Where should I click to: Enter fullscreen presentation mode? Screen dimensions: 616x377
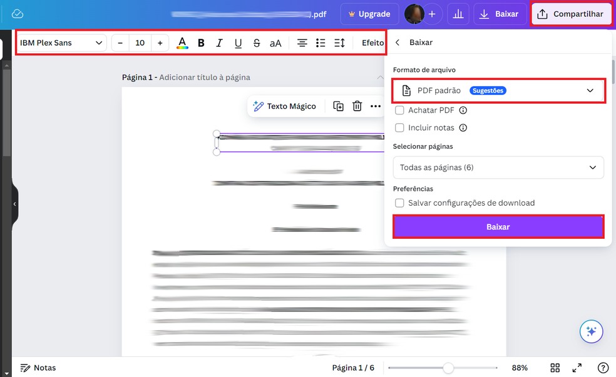[x=577, y=368]
